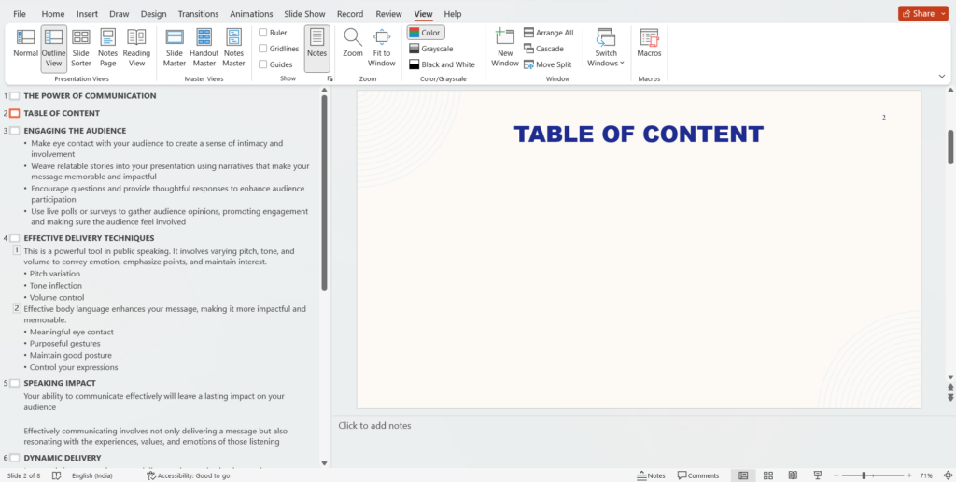Click Arrange All in Window group
Screen dimensions: 956x482
tap(549, 33)
